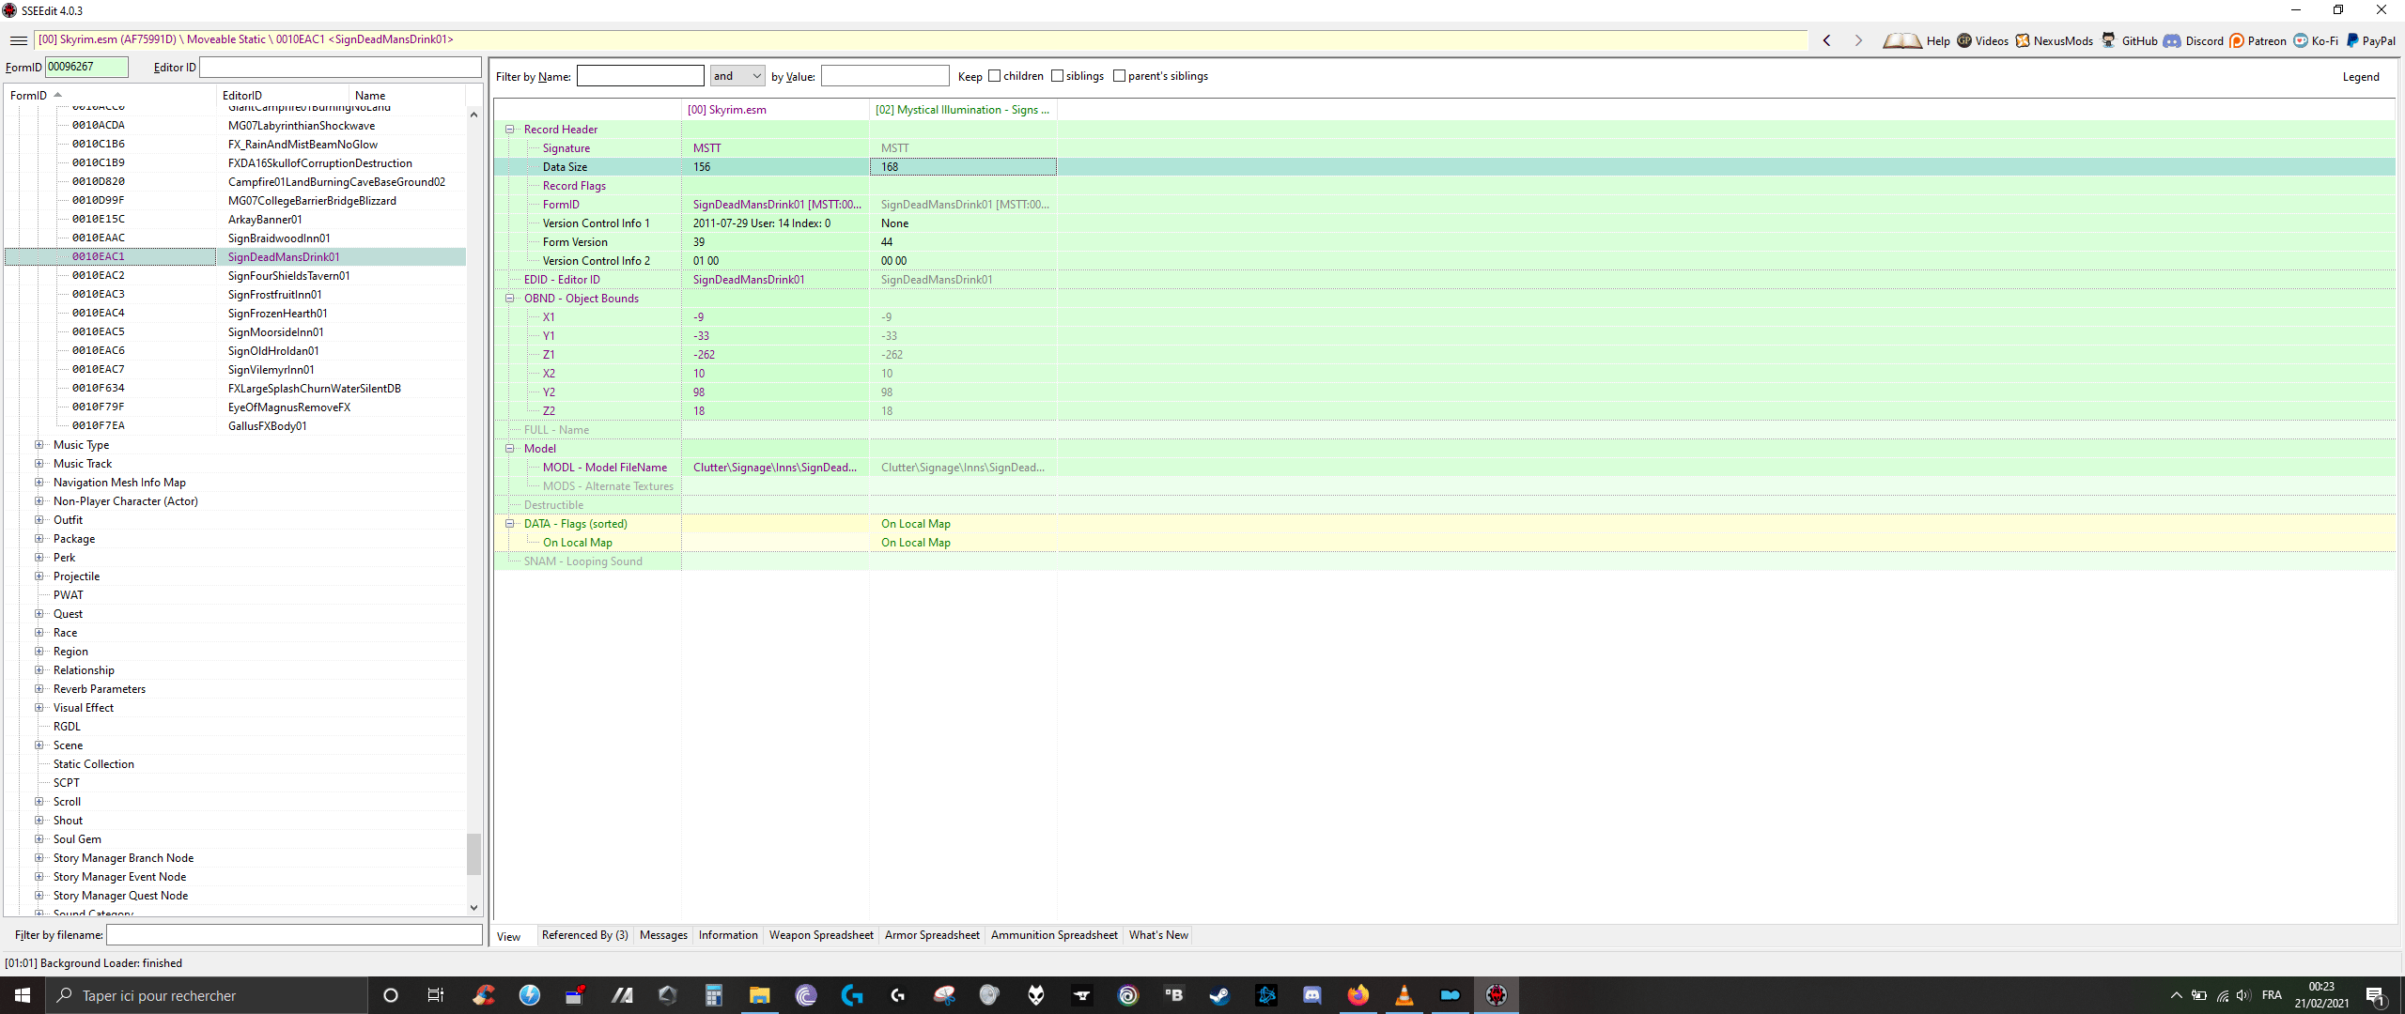Image resolution: width=2405 pixels, height=1014 pixels.
Task: Click the scroll-down arrow of record tree
Action: pyautogui.click(x=473, y=908)
